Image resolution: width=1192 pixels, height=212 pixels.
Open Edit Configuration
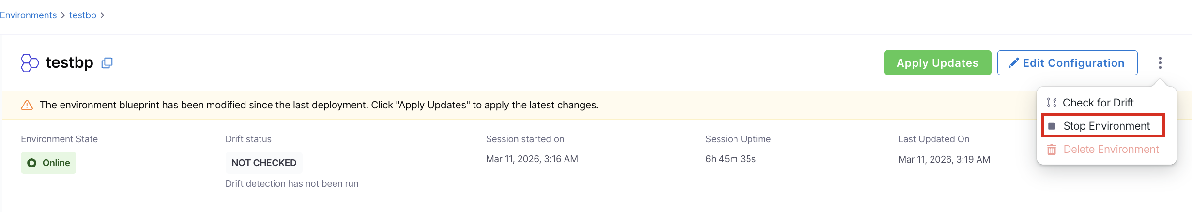(1067, 63)
